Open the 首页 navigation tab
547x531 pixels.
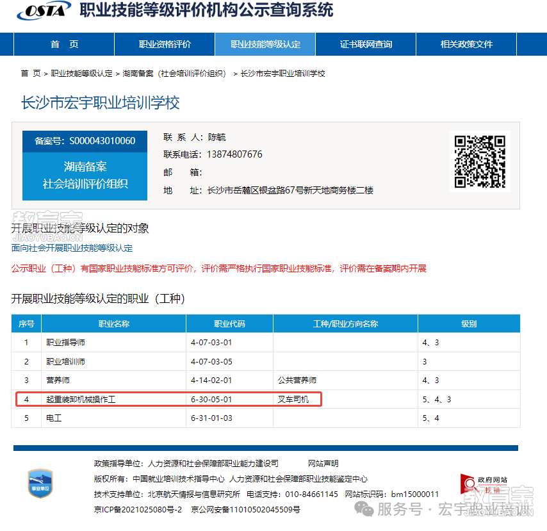pyautogui.click(x=64, y=44)
